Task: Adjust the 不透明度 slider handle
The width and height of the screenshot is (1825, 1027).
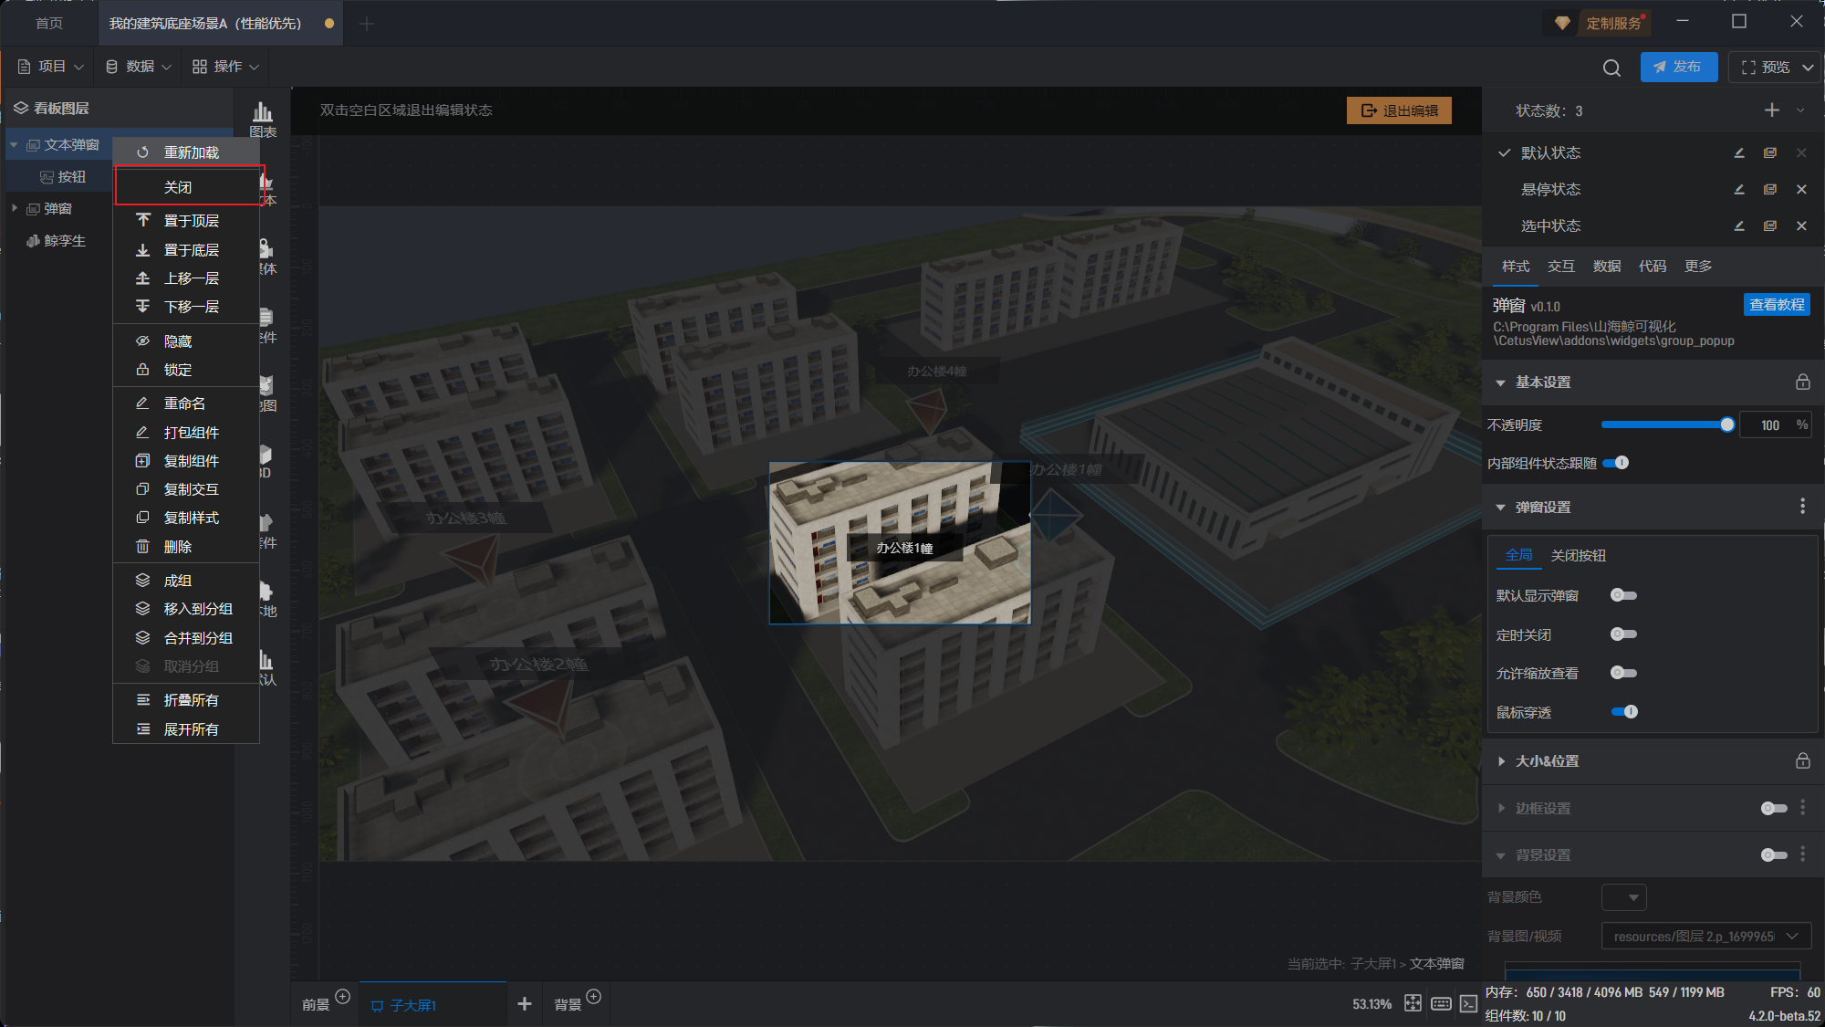Action: [1726, 424]
